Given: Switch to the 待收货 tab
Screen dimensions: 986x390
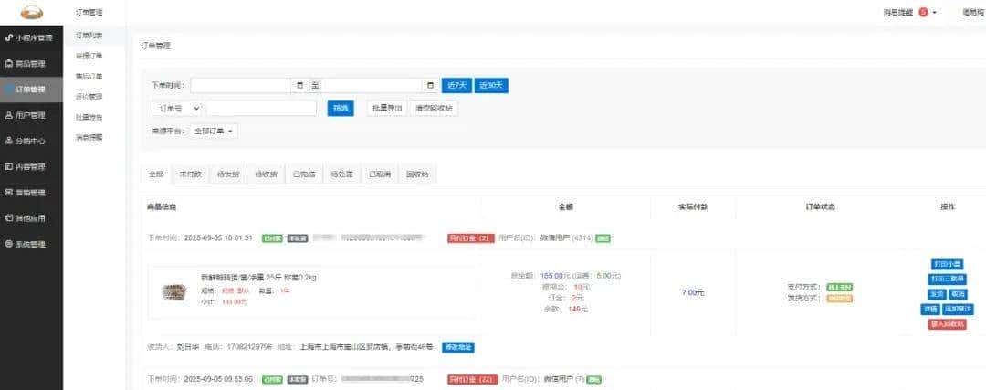Looking at the screenshot, I should (266, 174).
